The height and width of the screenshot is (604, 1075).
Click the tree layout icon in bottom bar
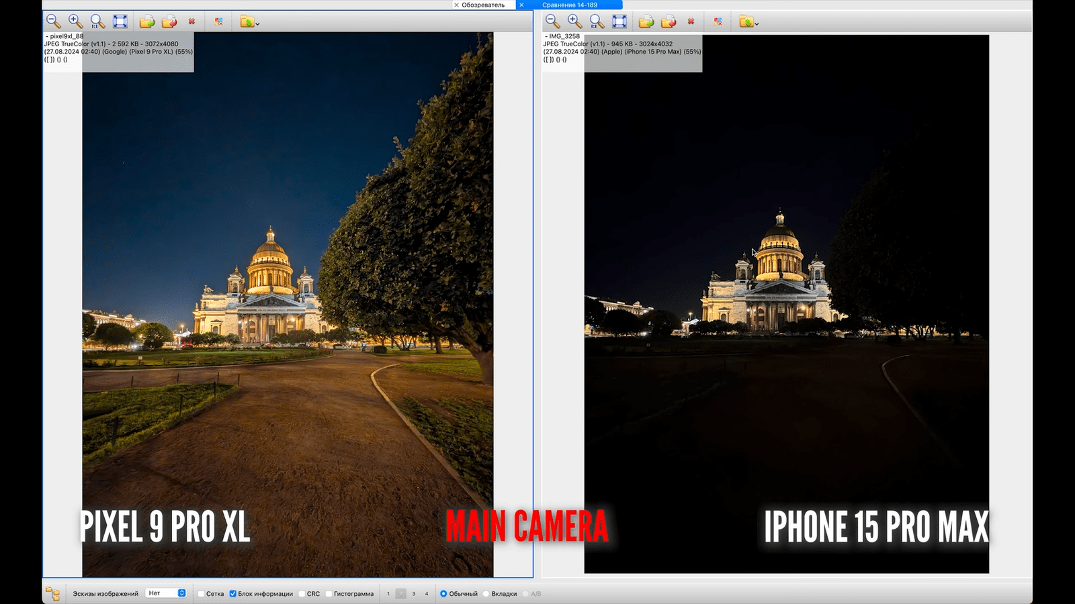coord(52,593)
